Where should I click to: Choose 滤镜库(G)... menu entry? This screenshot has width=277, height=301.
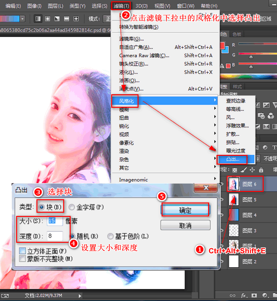[x=165, y=39]
